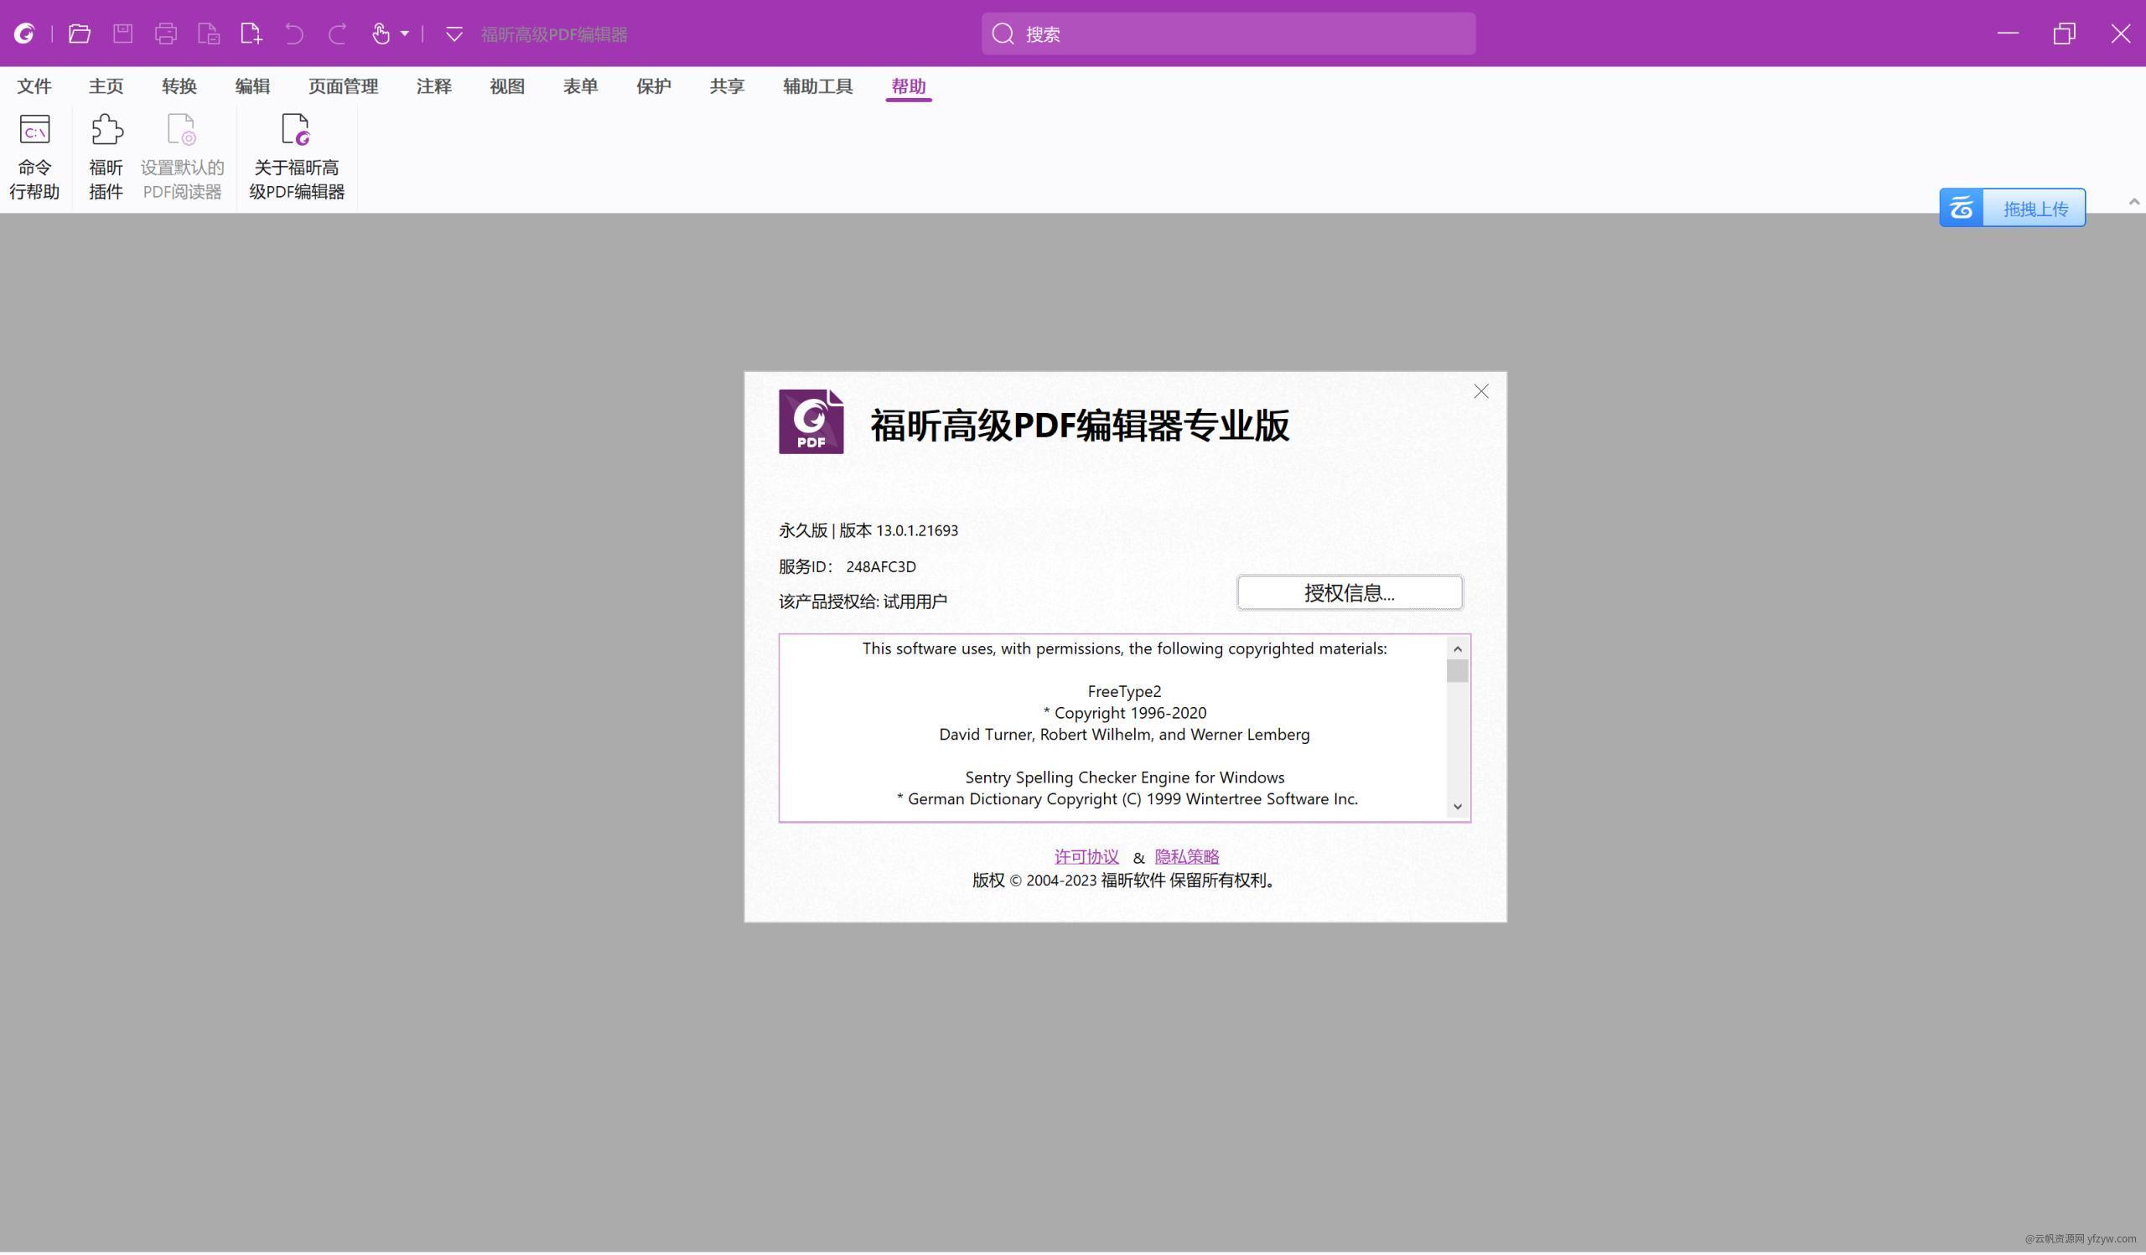
Task: Click the Print icon in quick toolbar
Action: (166, 34)
